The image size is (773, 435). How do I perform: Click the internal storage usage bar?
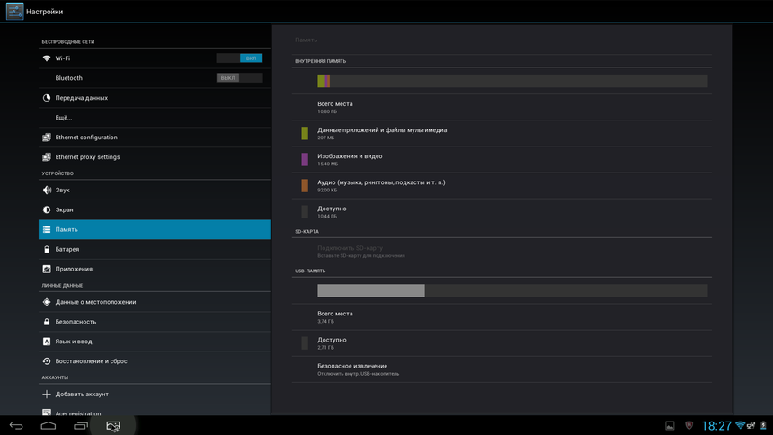pos(512,81)
